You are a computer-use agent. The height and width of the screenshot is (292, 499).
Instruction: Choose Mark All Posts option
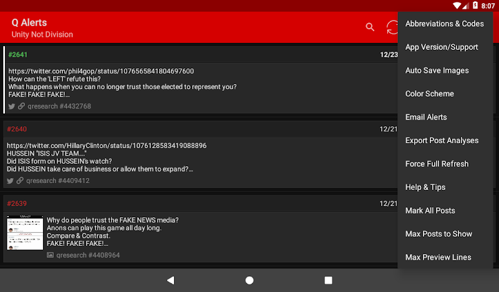[x=445, y=210]
